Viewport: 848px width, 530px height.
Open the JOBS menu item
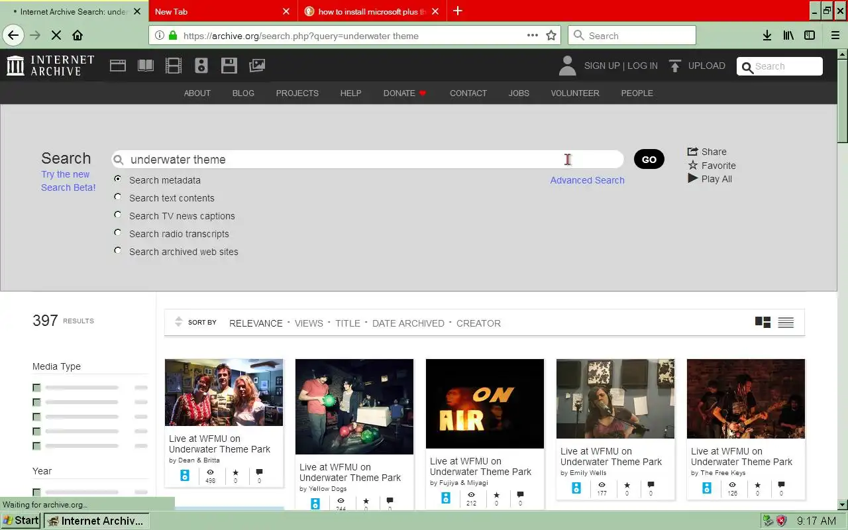point(519,93)
